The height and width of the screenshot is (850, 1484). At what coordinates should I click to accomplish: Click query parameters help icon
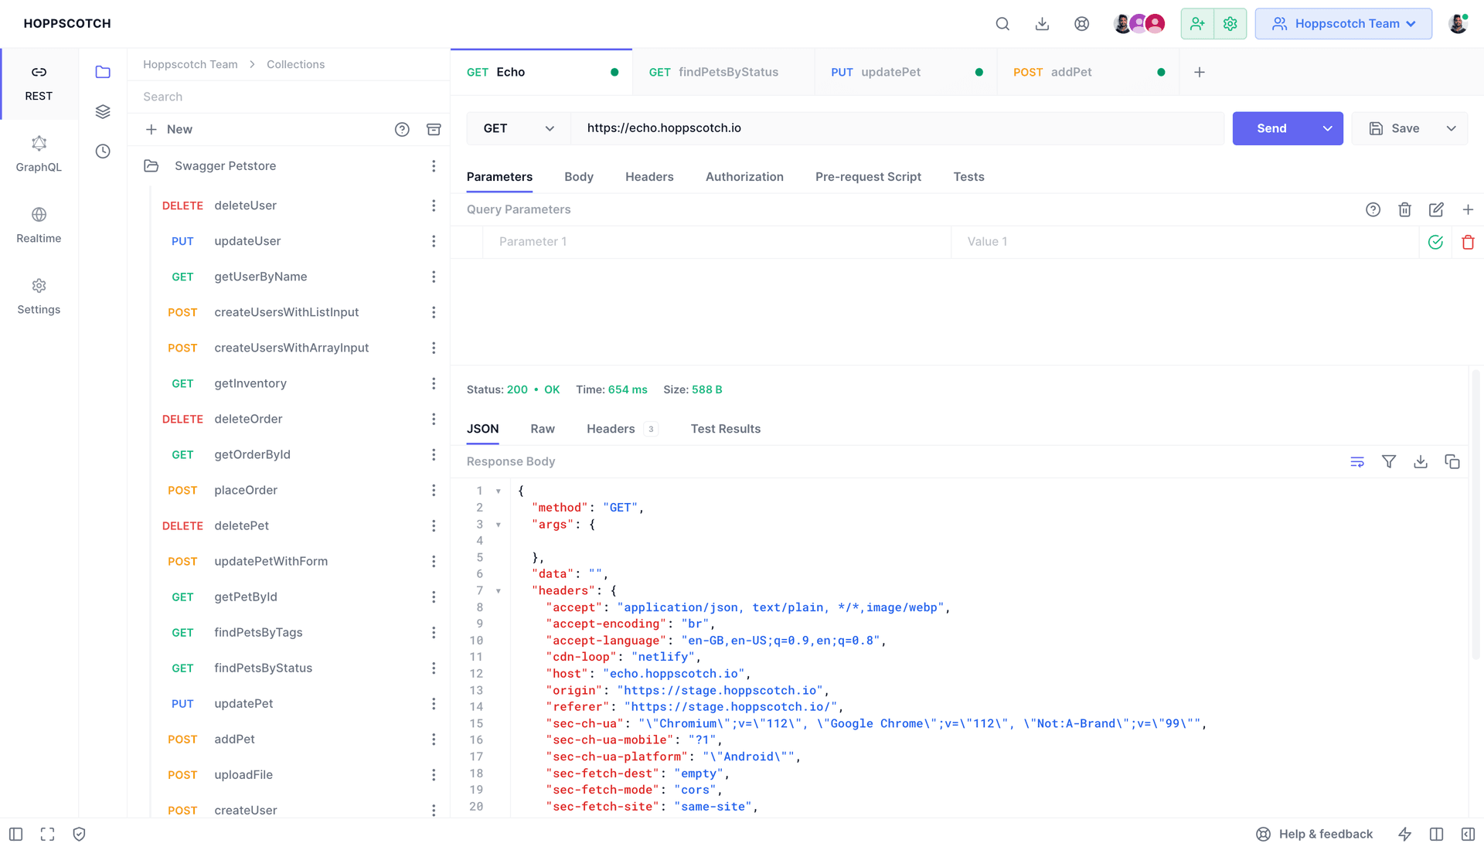1373,209
